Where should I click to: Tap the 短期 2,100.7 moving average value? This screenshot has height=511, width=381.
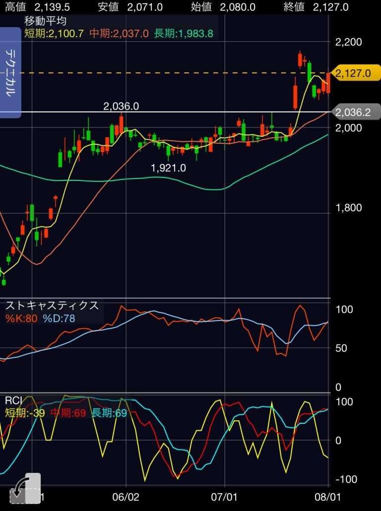click(55, 33)
